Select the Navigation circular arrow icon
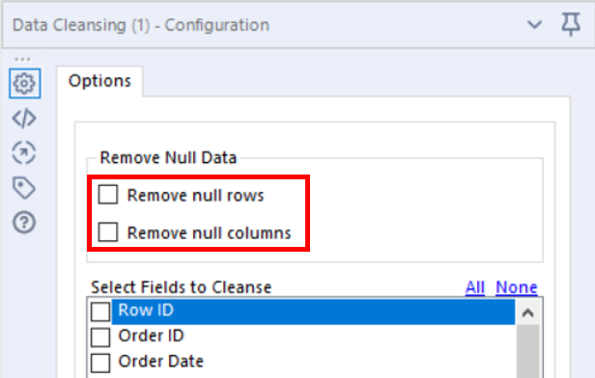The height and width of the screenshot is (378, 595). click(x=24, y=152)
